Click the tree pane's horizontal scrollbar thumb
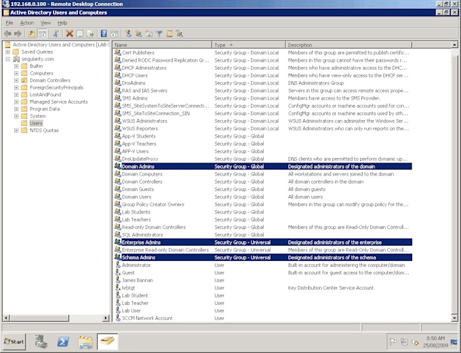Screen dimensions: 461x353 (x=39, y=318)
